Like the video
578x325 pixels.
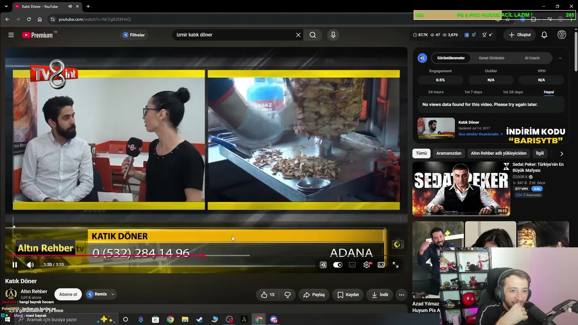(x=268, y=295)
